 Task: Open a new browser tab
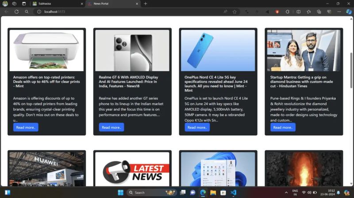tap(146, 4)
